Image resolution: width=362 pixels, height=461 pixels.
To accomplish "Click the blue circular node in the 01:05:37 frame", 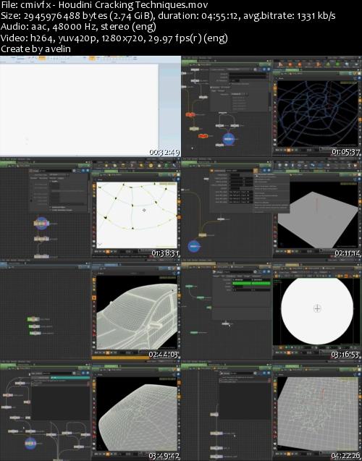I will pyautogui.click(x=230, y=138).
